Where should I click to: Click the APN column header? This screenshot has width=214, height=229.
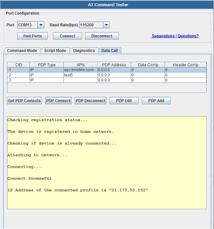[x=80, y=65]
